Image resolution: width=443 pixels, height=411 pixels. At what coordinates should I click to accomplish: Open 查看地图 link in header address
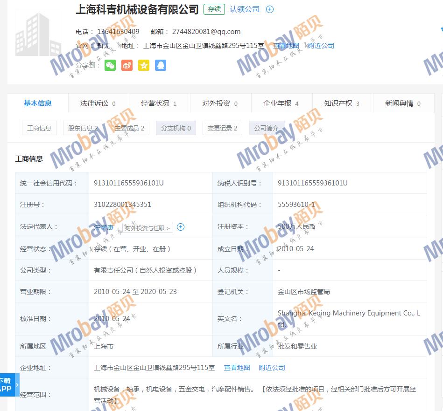pyautogui.click(x=286, y=46)
